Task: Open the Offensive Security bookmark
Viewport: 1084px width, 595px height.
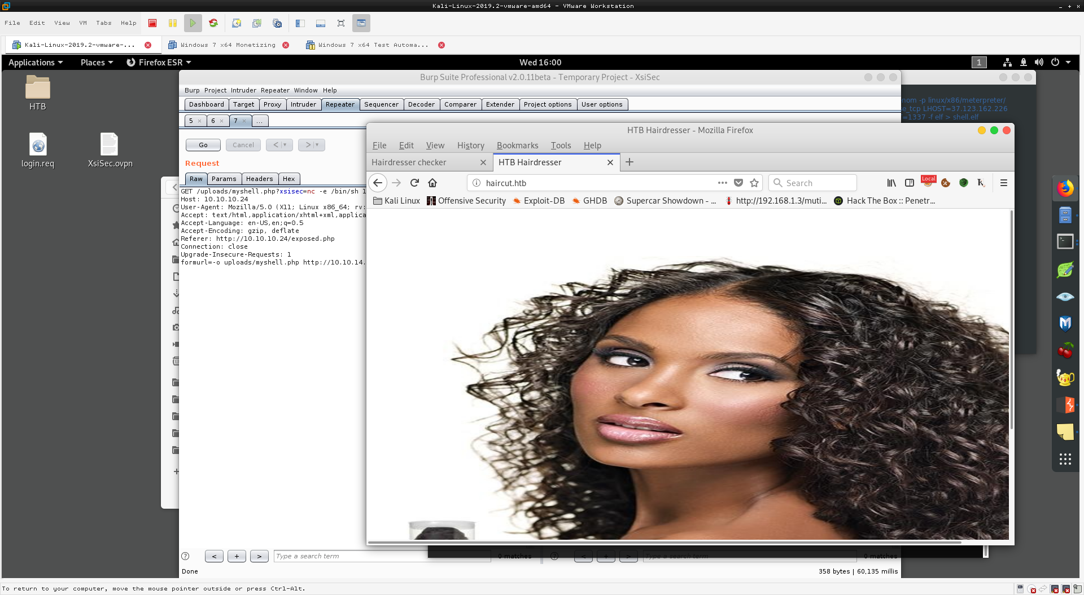Action: coord(466,201)
